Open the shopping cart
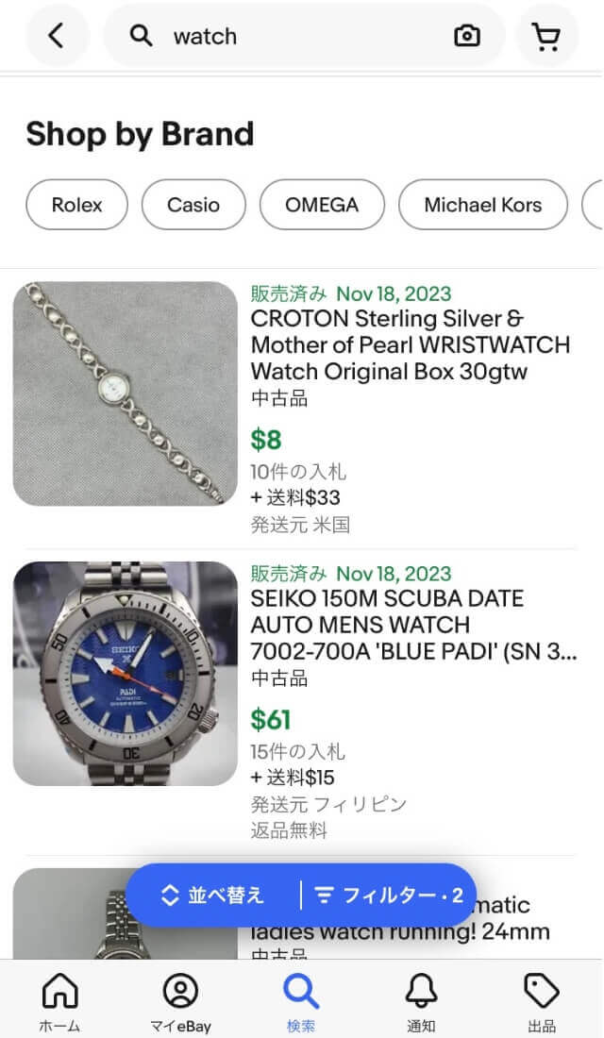 tap(545, 37)
